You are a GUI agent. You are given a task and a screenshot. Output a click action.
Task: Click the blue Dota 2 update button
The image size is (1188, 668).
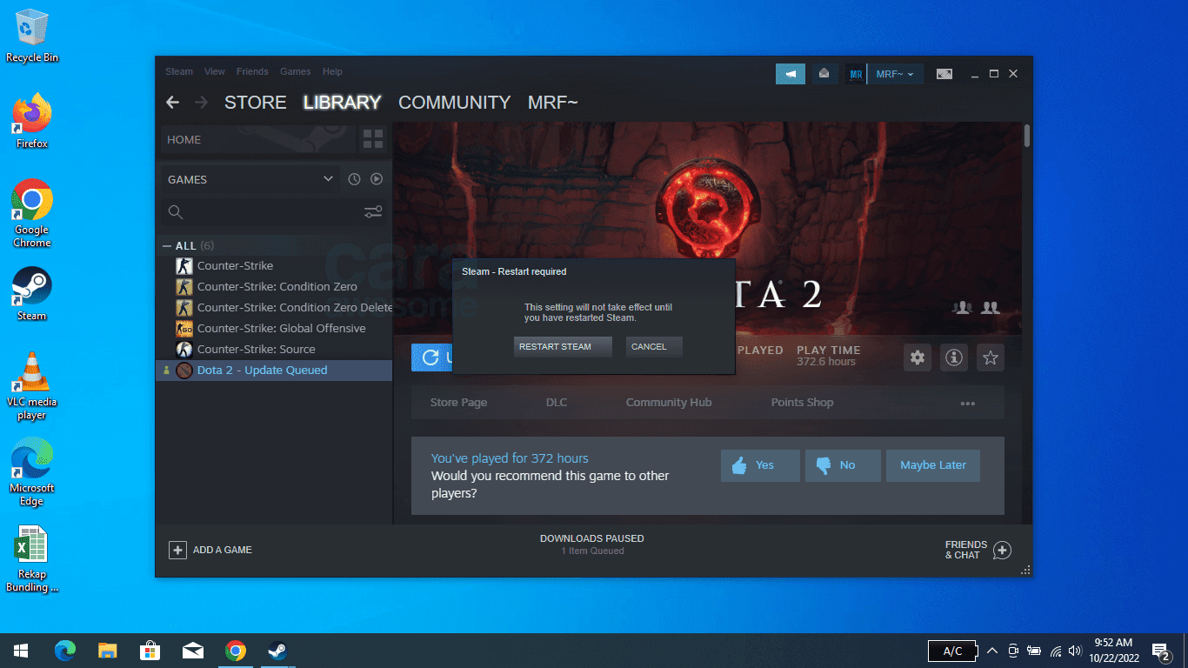tap(432, 357)
